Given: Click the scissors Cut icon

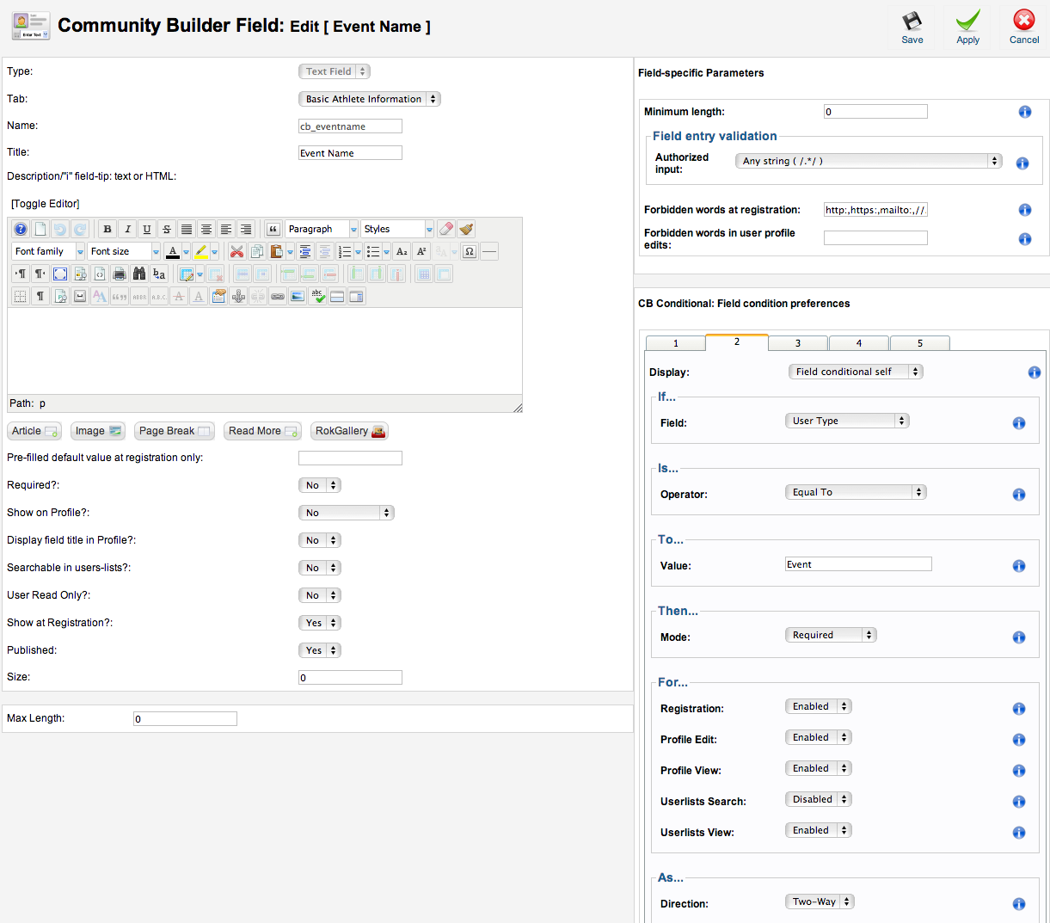Looking at the screenshot, I should [236, 251].
